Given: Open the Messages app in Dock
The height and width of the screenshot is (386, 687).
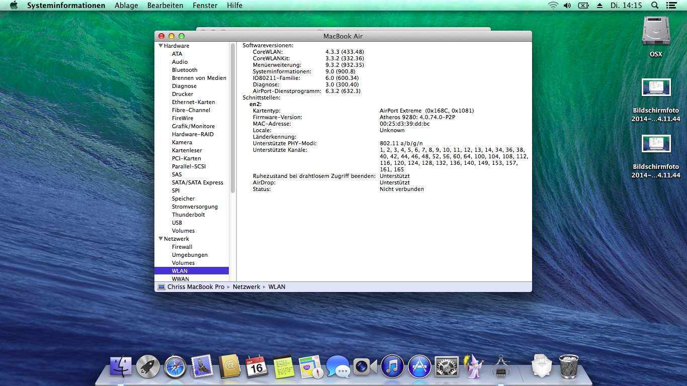Looking at the screenshot, I should (337, 367).
